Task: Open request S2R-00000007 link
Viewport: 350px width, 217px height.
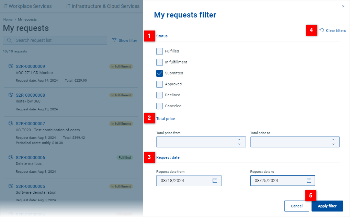Action: (30, 123)
